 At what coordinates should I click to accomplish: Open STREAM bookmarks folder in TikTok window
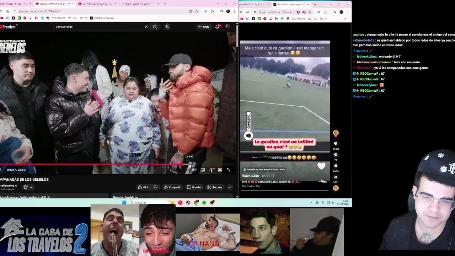[299, 18]
